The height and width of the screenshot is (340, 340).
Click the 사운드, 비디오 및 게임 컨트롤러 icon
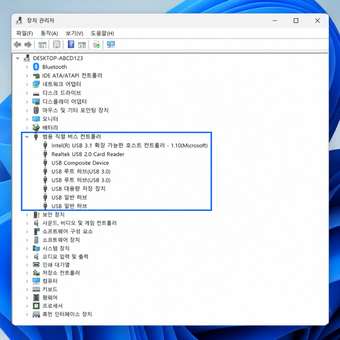36,223
